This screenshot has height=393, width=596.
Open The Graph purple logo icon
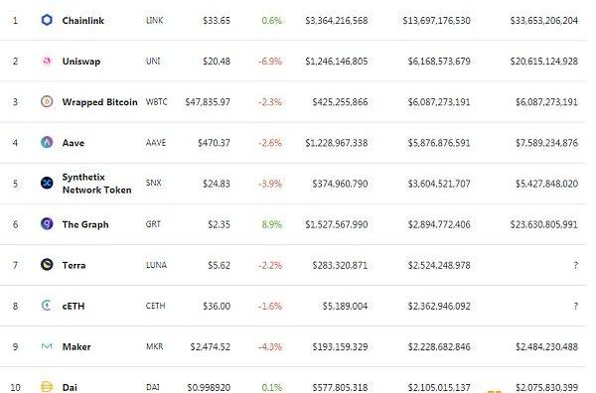pyautogui.click(x=47, y=224)
